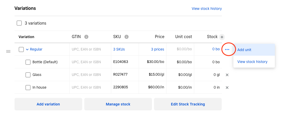
Task: Remove the Glass unit with X icon
Action: pos(227,75)
